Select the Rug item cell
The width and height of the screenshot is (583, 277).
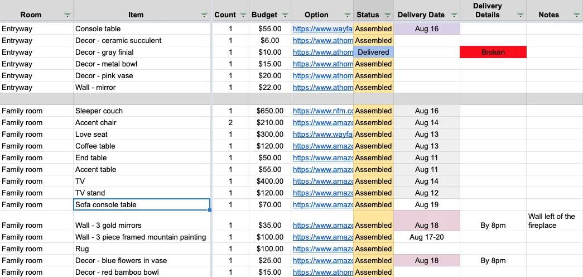142,249
